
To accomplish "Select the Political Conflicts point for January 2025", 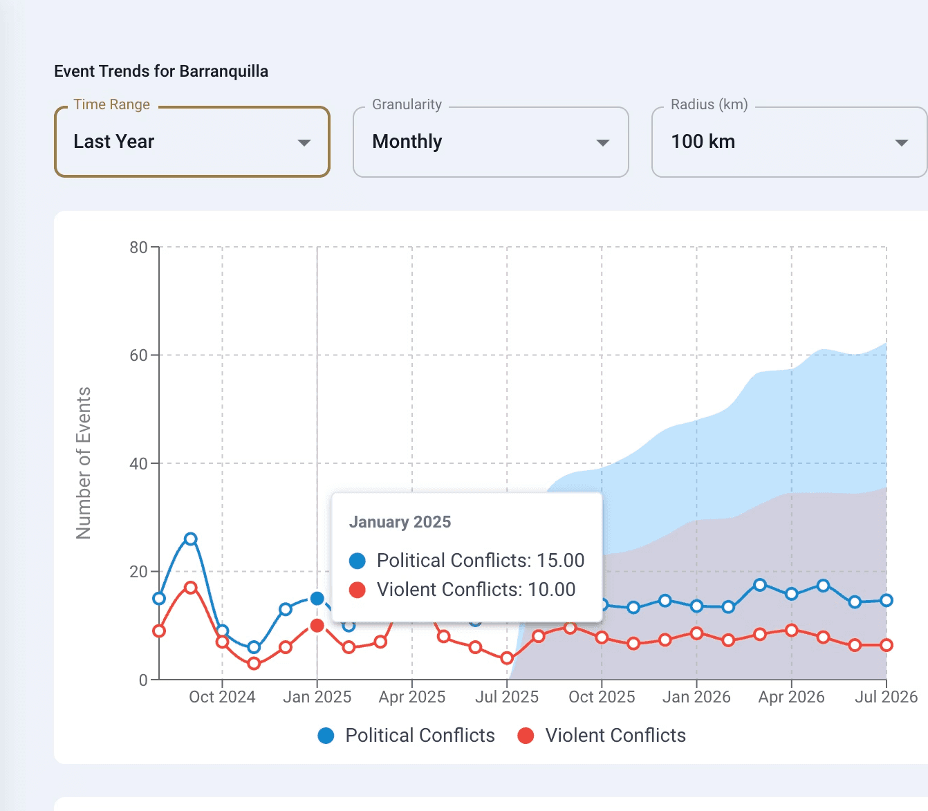I will (318, 597).
